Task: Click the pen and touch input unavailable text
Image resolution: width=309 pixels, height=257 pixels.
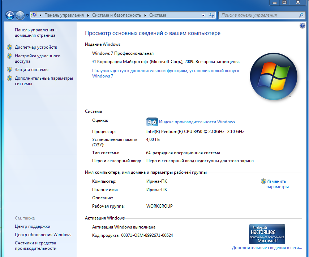Action: click(x=200, y=161)
